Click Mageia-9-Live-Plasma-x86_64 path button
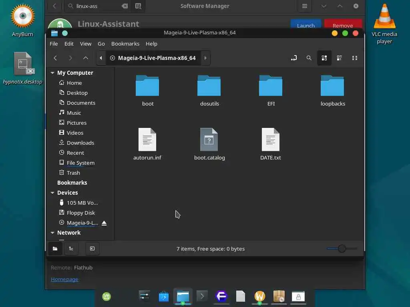 [x=153, y=58]
